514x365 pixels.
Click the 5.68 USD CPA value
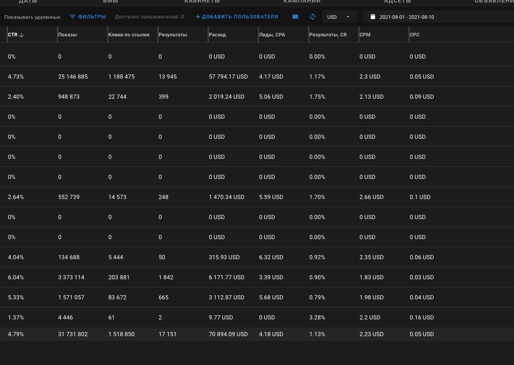point(271,297)
